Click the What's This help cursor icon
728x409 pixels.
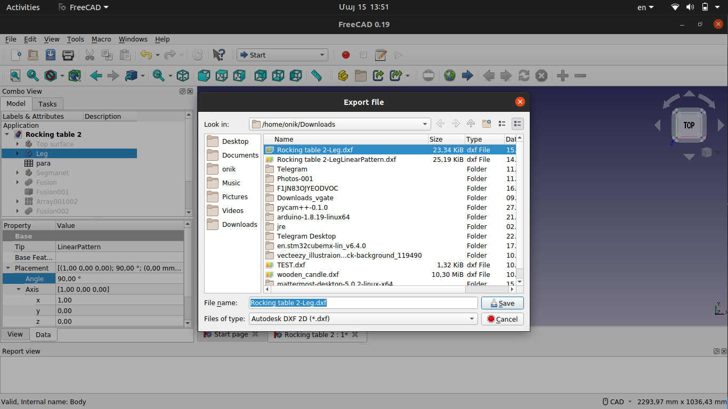tap(219, 55)
